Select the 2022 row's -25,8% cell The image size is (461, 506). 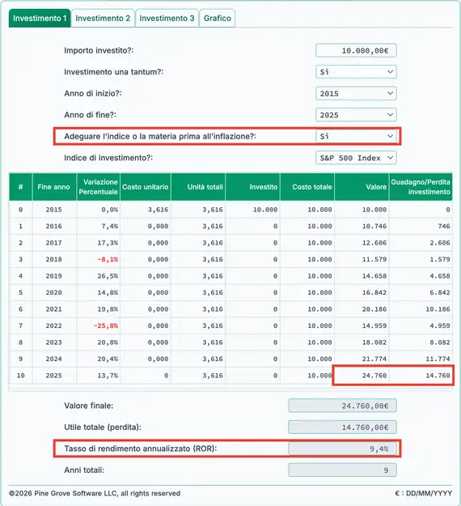tap(99, 325)
